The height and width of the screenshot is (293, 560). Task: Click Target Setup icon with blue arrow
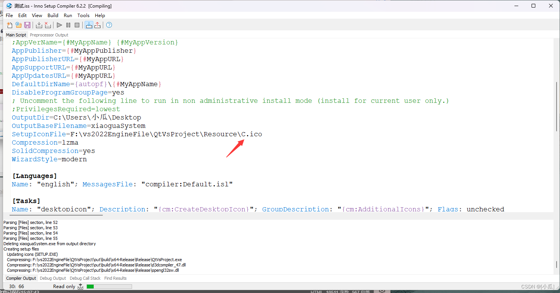(x=89, y=25)
